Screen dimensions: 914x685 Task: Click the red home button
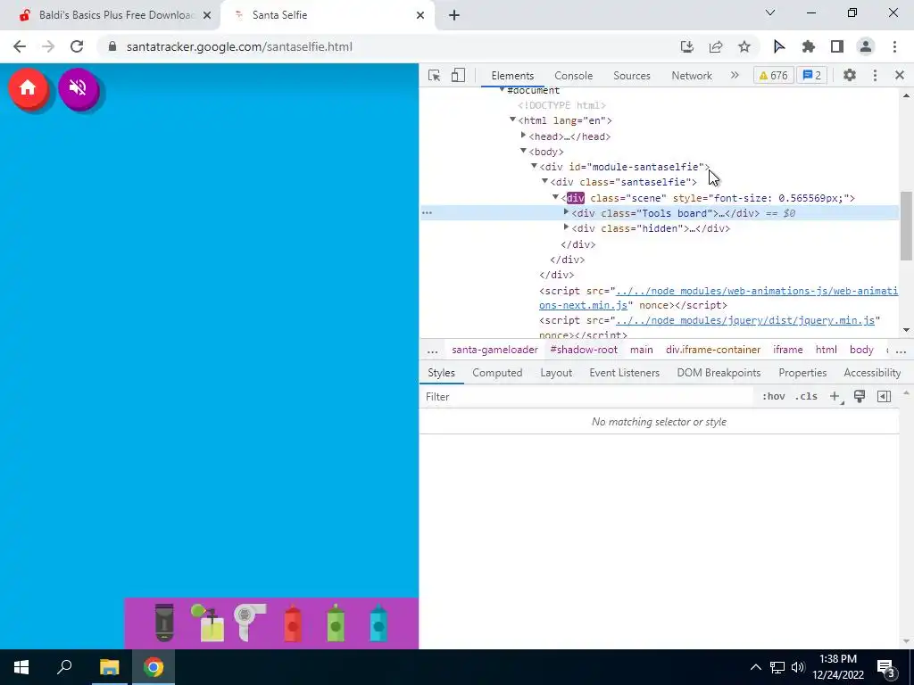[28, 88]
